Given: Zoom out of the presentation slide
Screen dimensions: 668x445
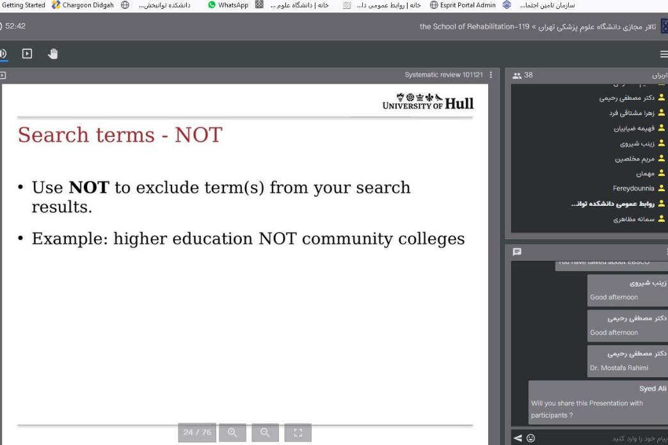Looking at the screenshot, I should click(265, 433).
